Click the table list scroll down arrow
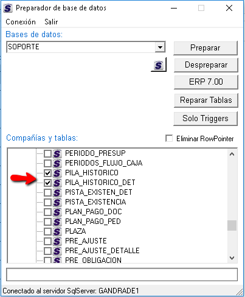Screen dimensions: 245x297 [232, 258]
